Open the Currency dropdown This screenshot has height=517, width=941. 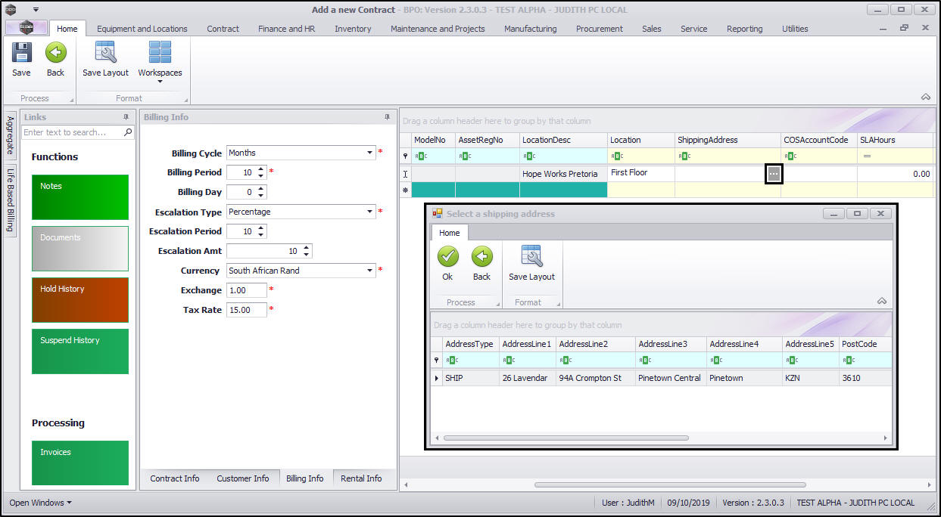(369, 271)
